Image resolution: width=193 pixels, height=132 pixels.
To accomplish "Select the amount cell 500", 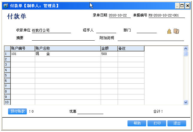I will [x=109, y=54].
